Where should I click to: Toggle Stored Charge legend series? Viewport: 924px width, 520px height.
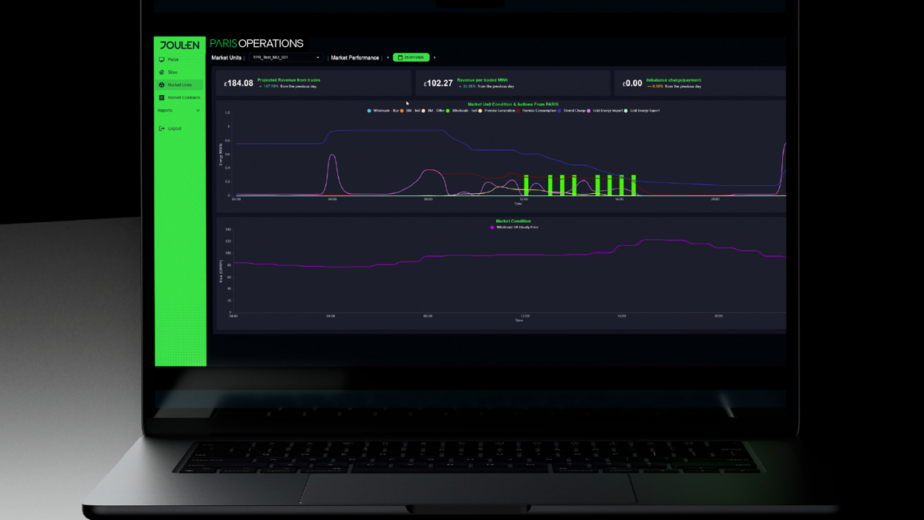pyautogui.click(x=572, y=111)
